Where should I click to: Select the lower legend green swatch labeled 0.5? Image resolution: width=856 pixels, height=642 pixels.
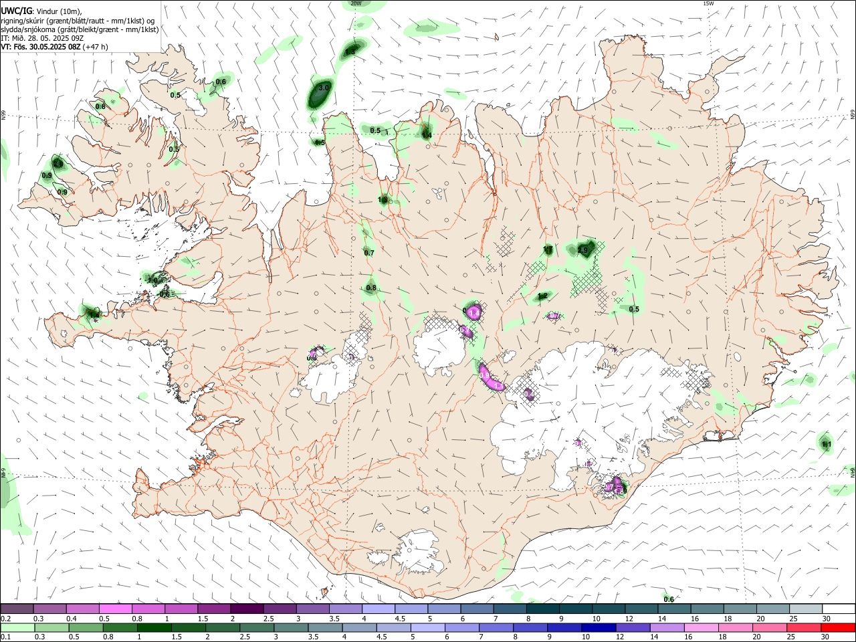[x=86, y=627]
